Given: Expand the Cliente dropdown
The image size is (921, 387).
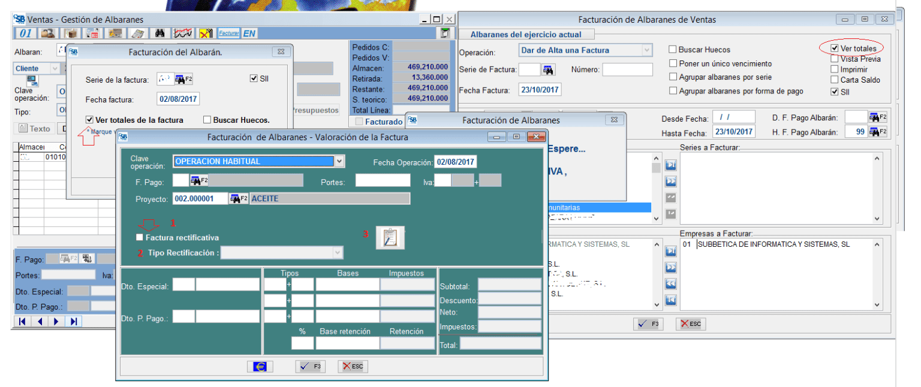Looking at the screenshot, I should tap(55, 69).
